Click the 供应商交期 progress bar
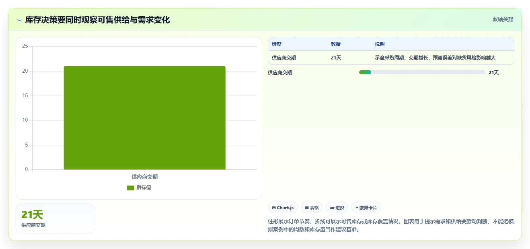 click(x=422, y=72)
